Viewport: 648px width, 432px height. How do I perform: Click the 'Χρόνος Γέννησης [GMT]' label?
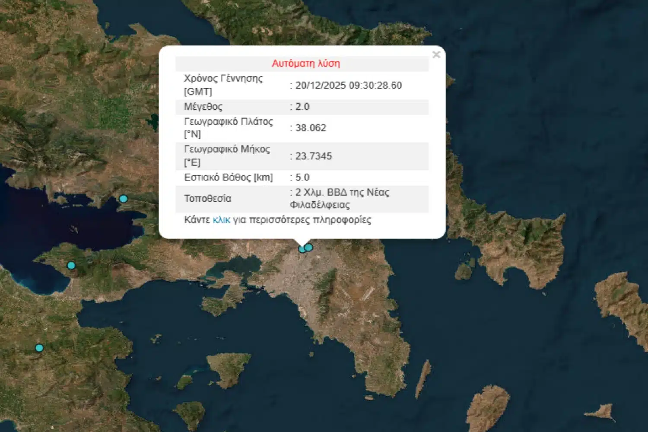pyautogui.click(x=223, y=85)
